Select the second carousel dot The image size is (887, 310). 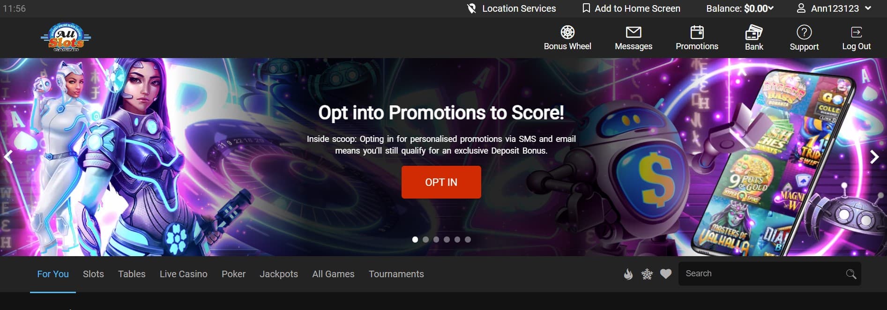pos(425,239)
